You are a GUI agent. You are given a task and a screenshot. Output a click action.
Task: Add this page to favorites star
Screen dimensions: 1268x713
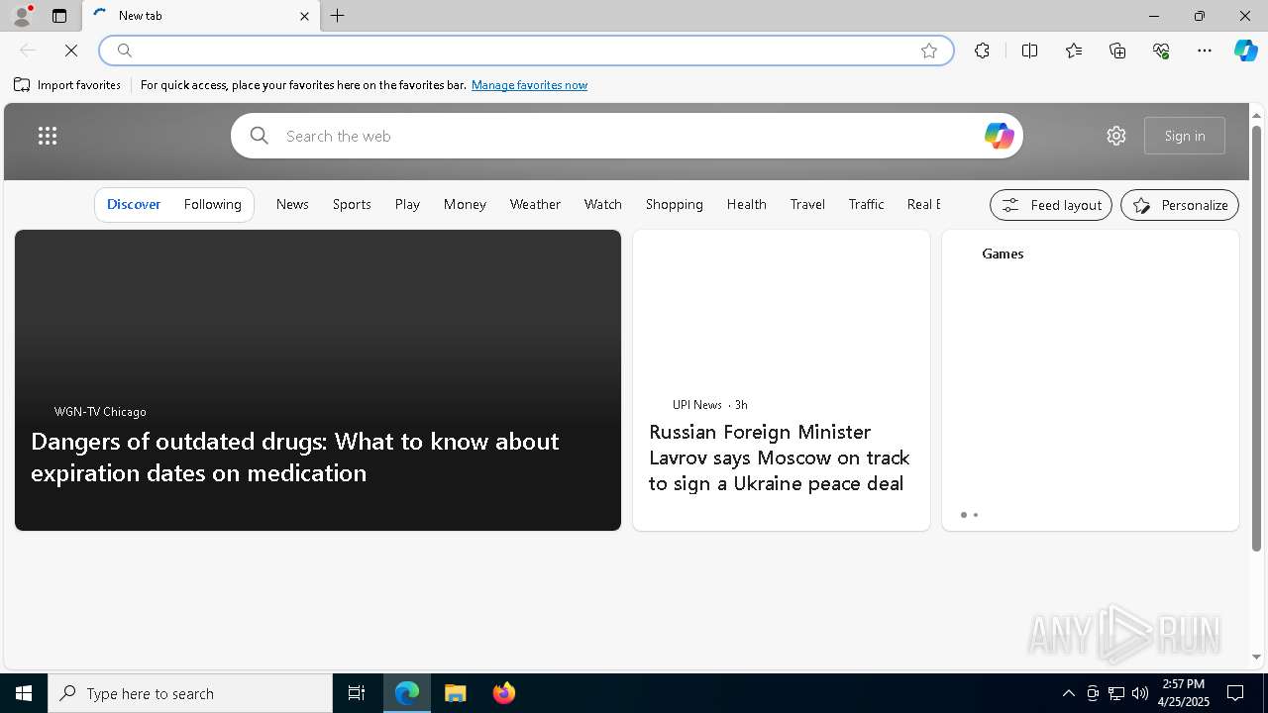(x=929, y=51)
